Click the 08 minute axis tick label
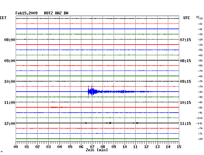Viewport: 204px width, 155px height. (103, 147)
